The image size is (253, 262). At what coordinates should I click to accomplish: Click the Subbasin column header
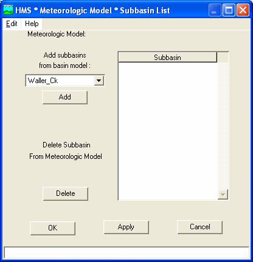click(167, 58)
